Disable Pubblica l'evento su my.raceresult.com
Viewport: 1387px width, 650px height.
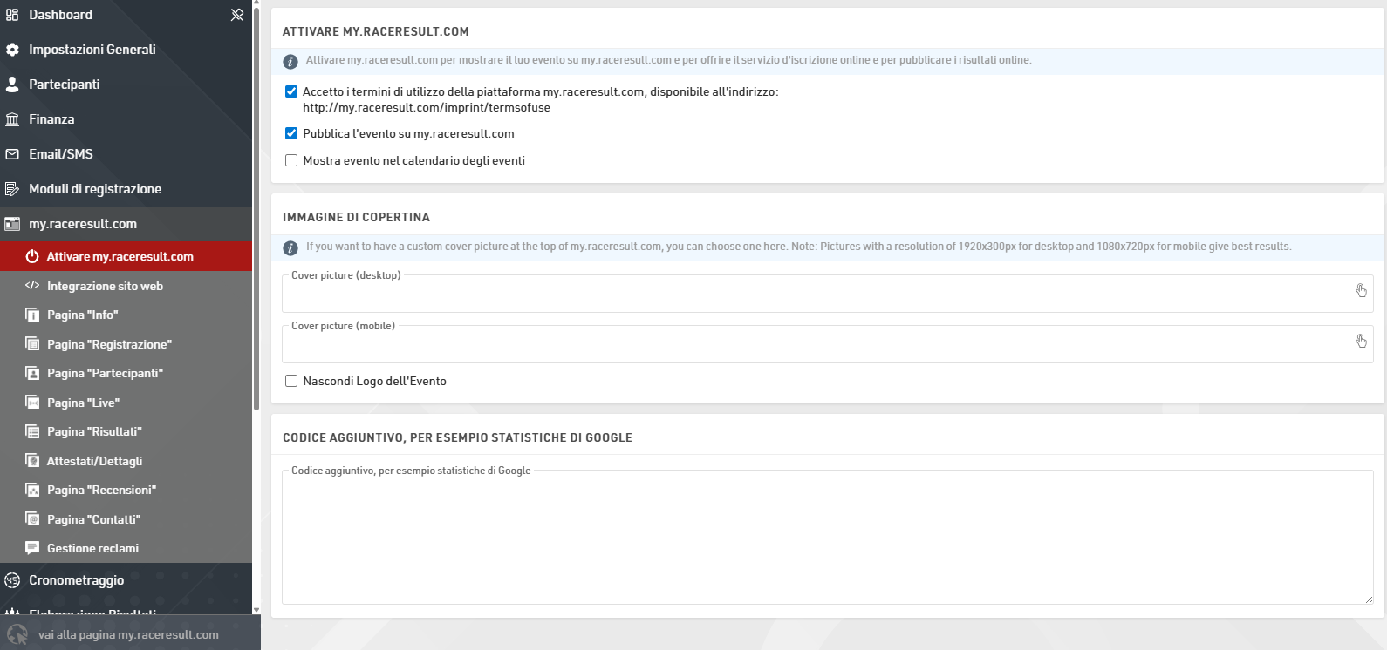pos(291,133)
